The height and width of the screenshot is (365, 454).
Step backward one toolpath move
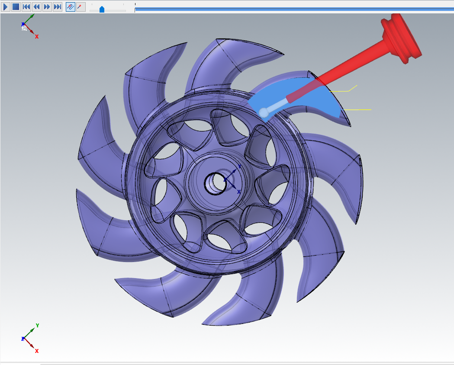pos(37,7)
